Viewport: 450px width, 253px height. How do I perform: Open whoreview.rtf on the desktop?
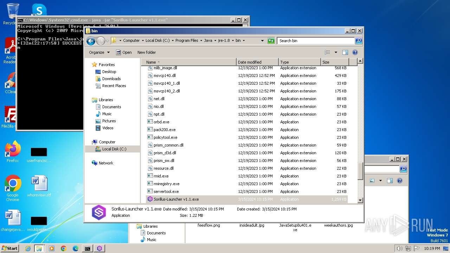click(x=39, y=186)
